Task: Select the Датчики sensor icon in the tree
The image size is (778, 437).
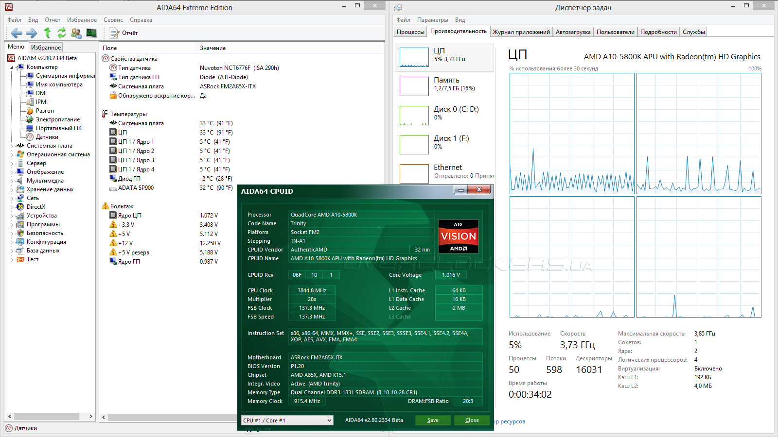Action: click(30, 137)
